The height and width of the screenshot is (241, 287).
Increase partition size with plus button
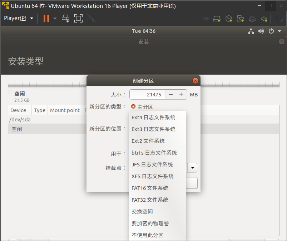182,95
